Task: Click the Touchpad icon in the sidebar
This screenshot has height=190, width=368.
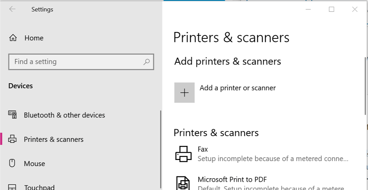Action: [x=12, y=187]
